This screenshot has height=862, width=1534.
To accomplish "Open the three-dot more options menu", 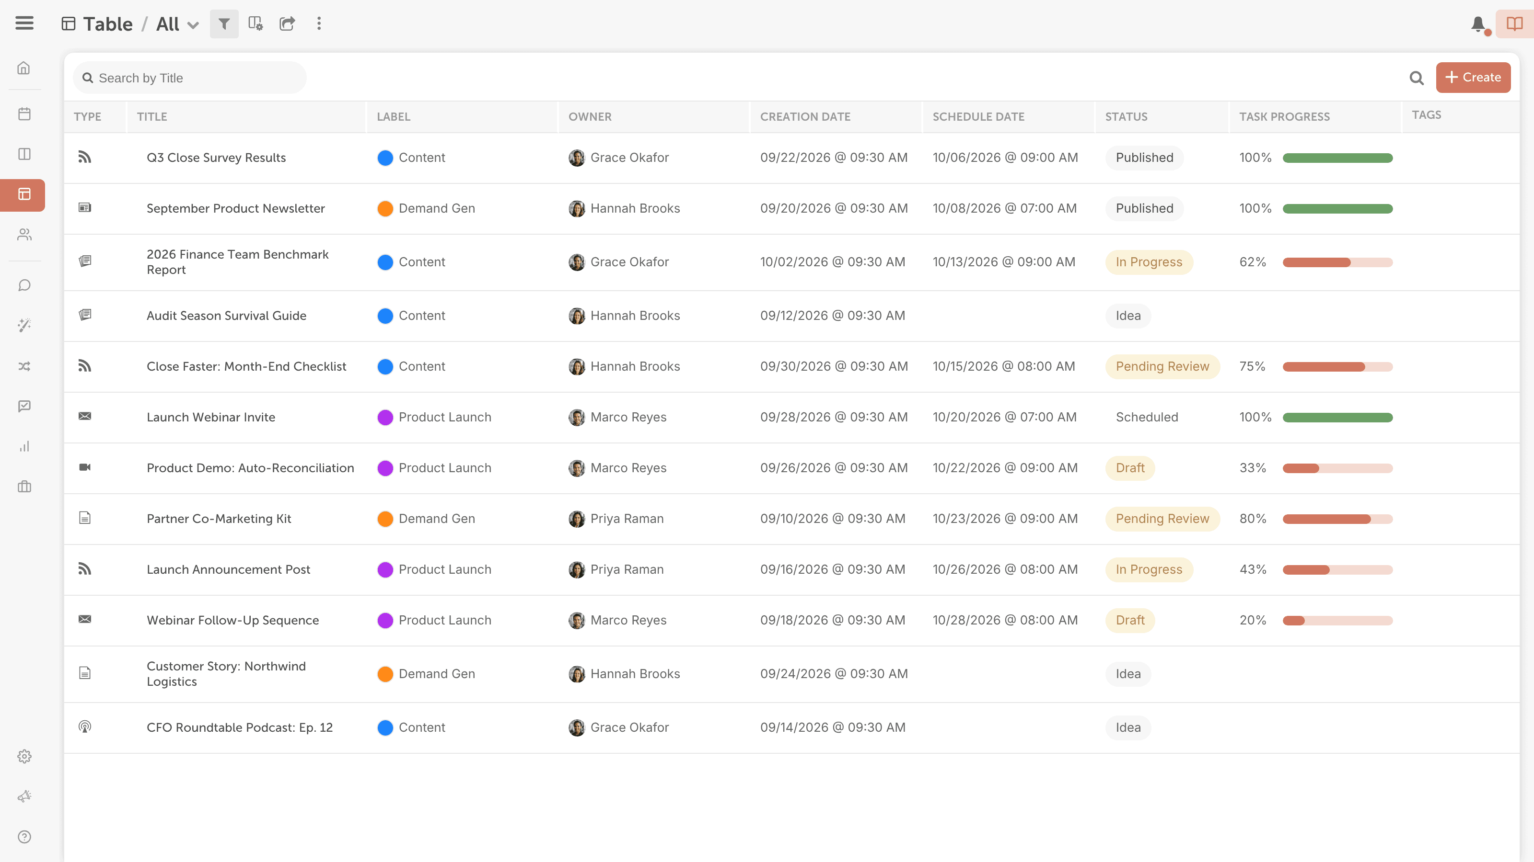I will tap(319, 24).
